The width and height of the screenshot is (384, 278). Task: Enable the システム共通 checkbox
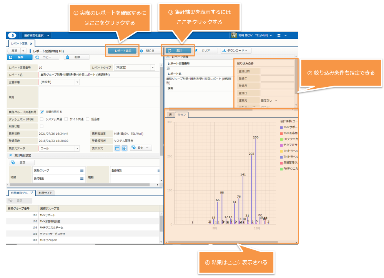[42, 119]
